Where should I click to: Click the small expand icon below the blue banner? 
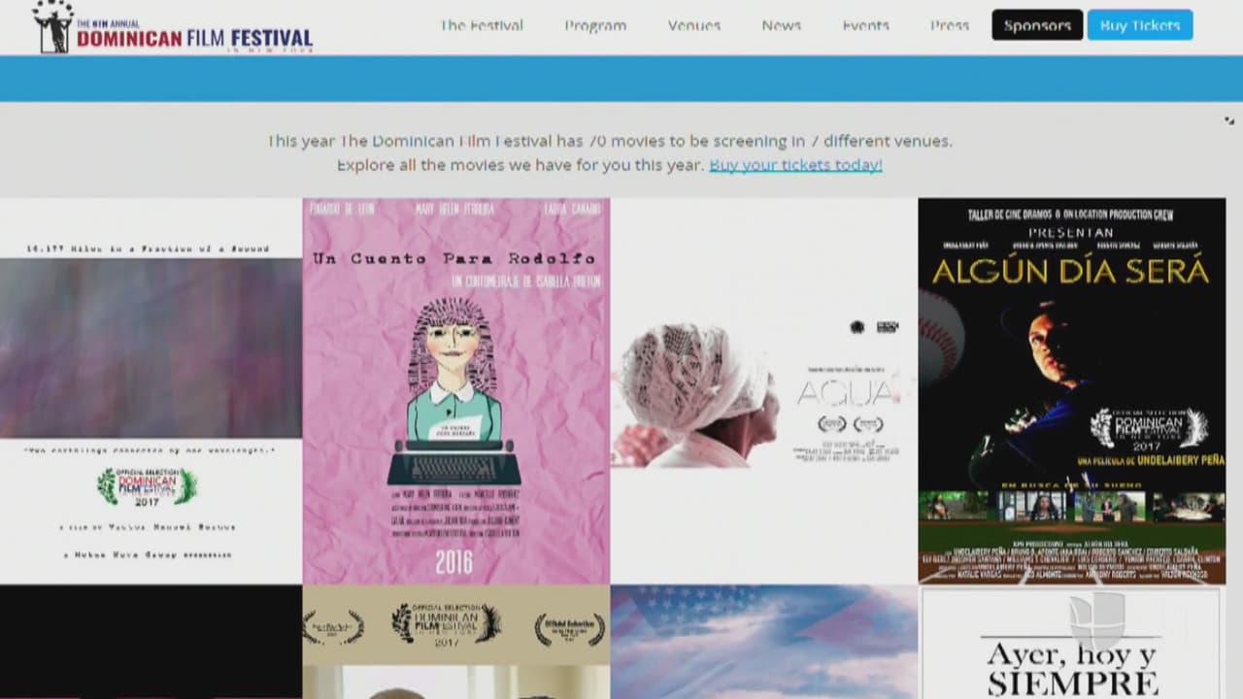pos(1229,120)
